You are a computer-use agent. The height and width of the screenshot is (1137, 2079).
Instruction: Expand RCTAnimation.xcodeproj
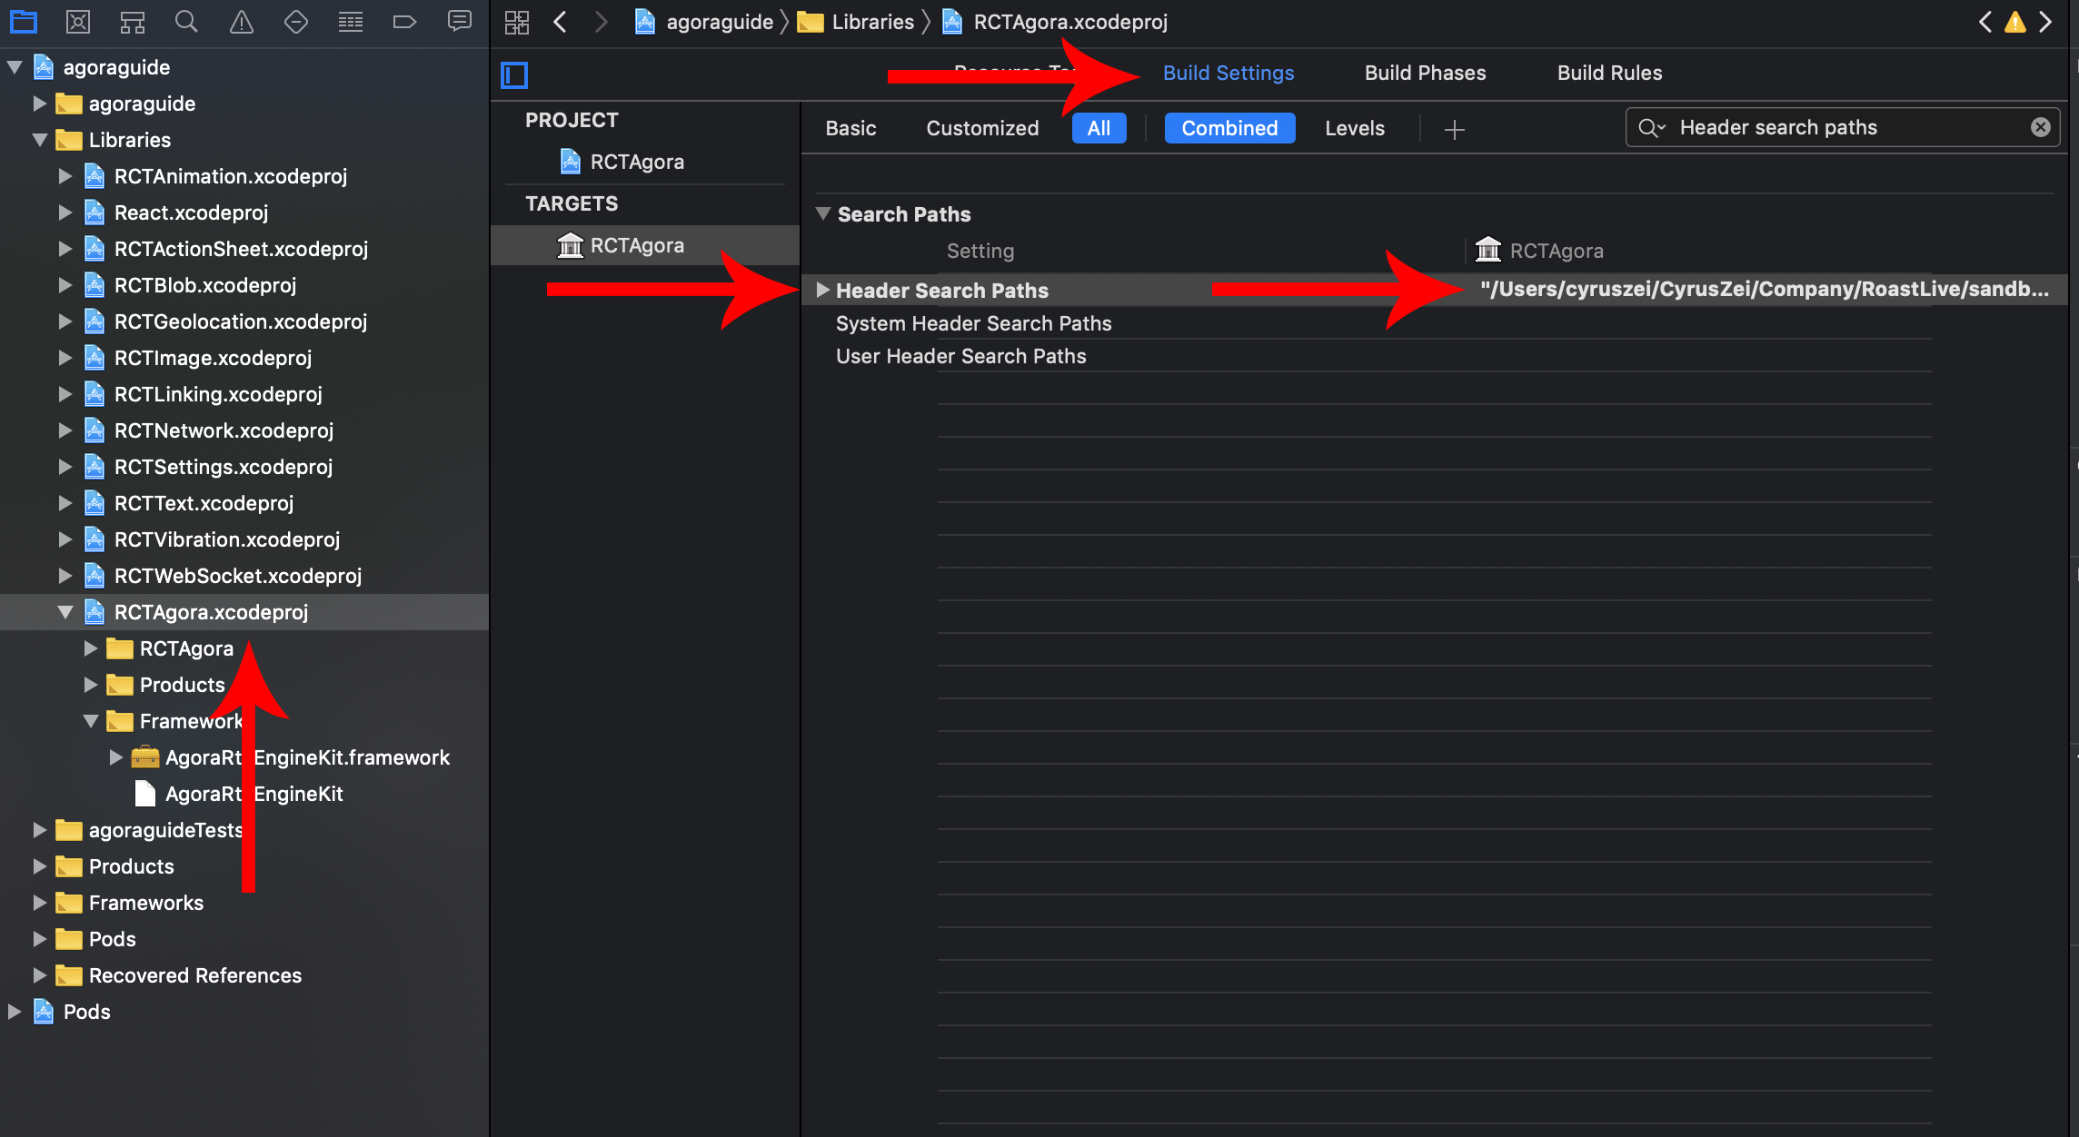pos(65,176)
